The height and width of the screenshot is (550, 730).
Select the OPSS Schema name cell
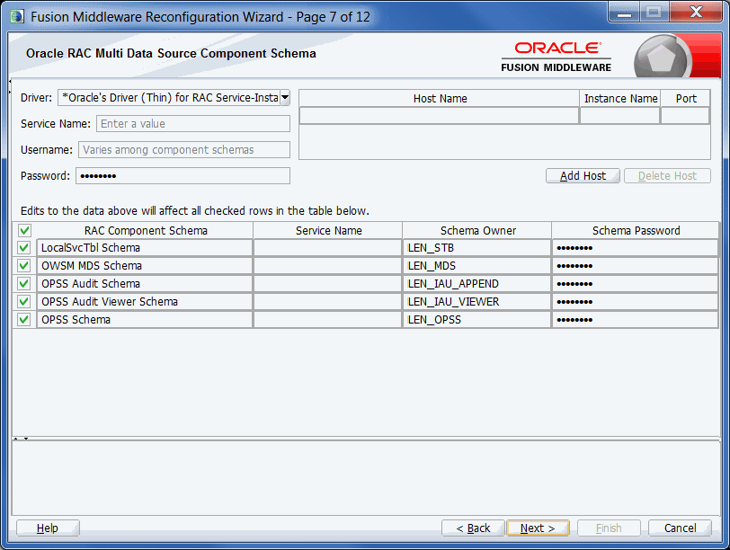click(x=145, y=320)
